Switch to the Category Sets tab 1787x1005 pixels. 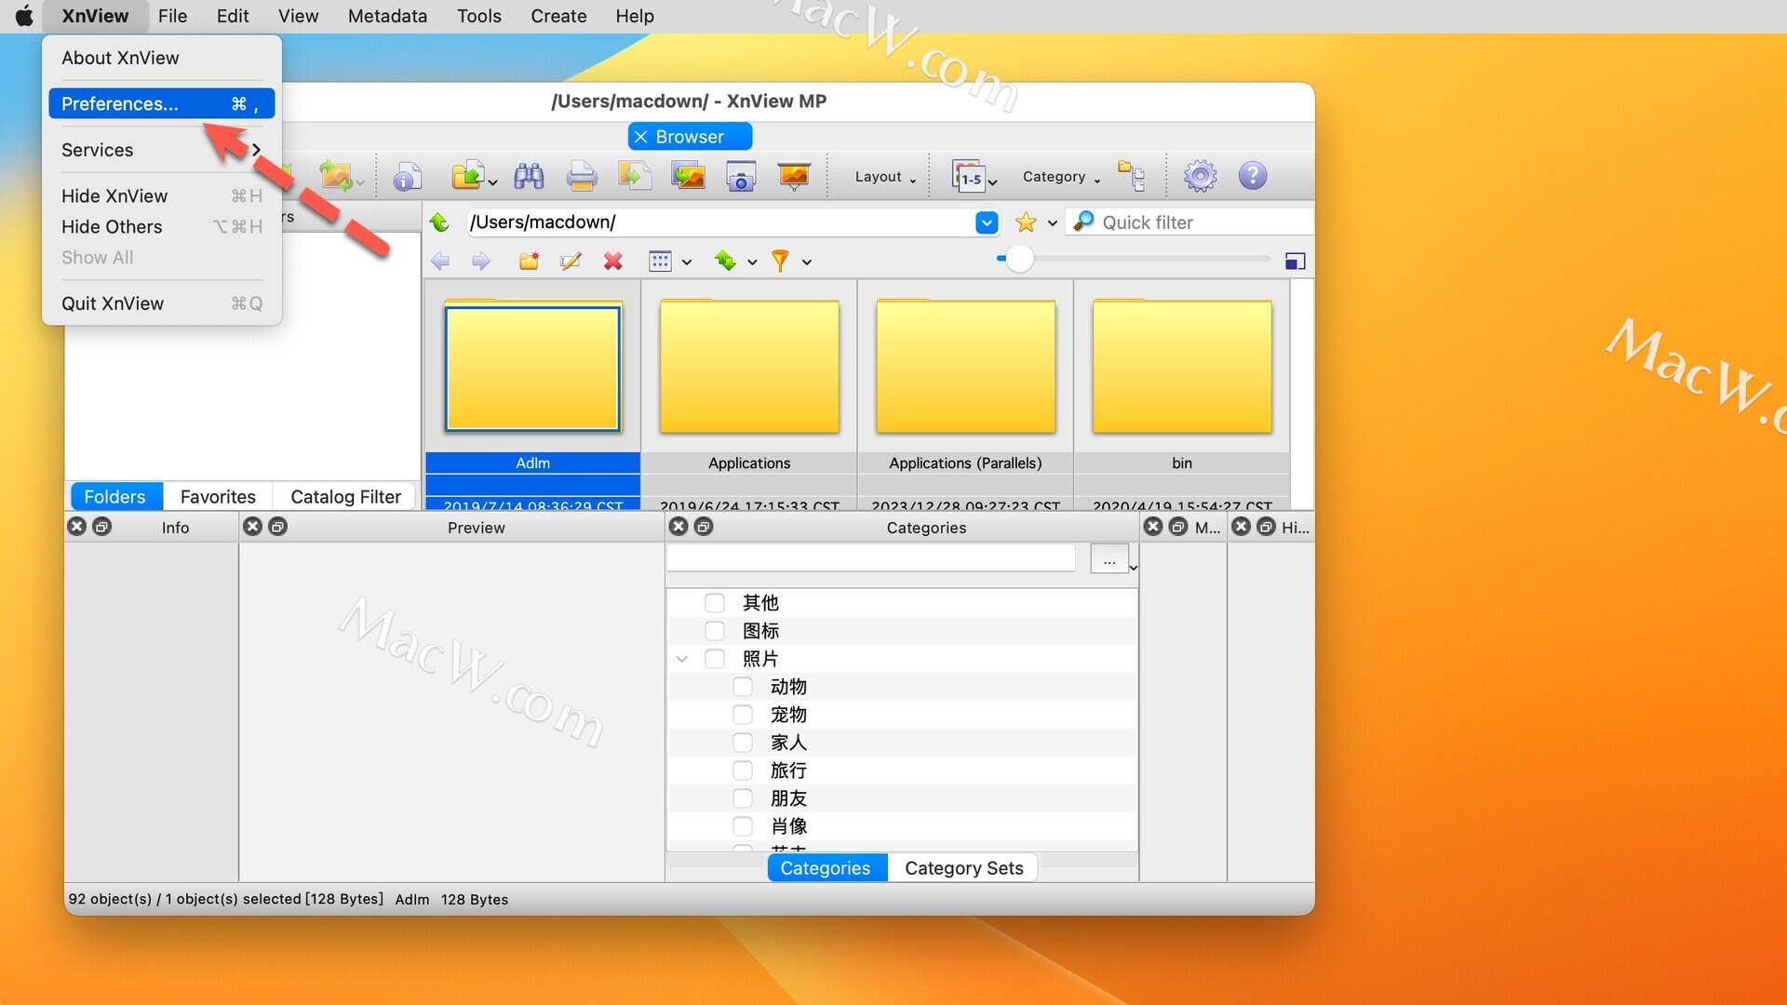point(963,868)
